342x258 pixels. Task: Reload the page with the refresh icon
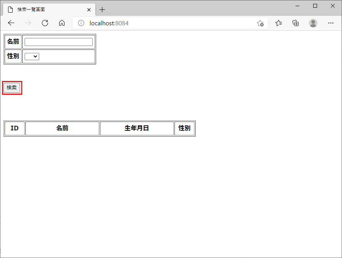[45, 23]
